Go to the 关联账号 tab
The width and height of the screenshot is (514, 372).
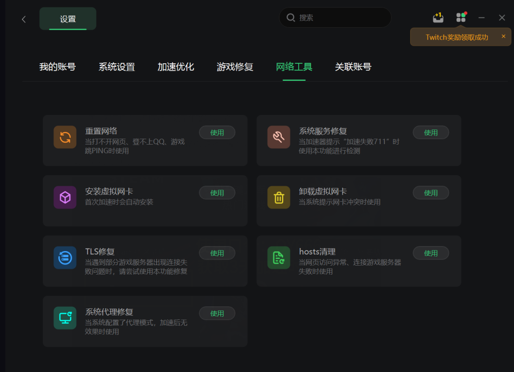click(353, 67)
